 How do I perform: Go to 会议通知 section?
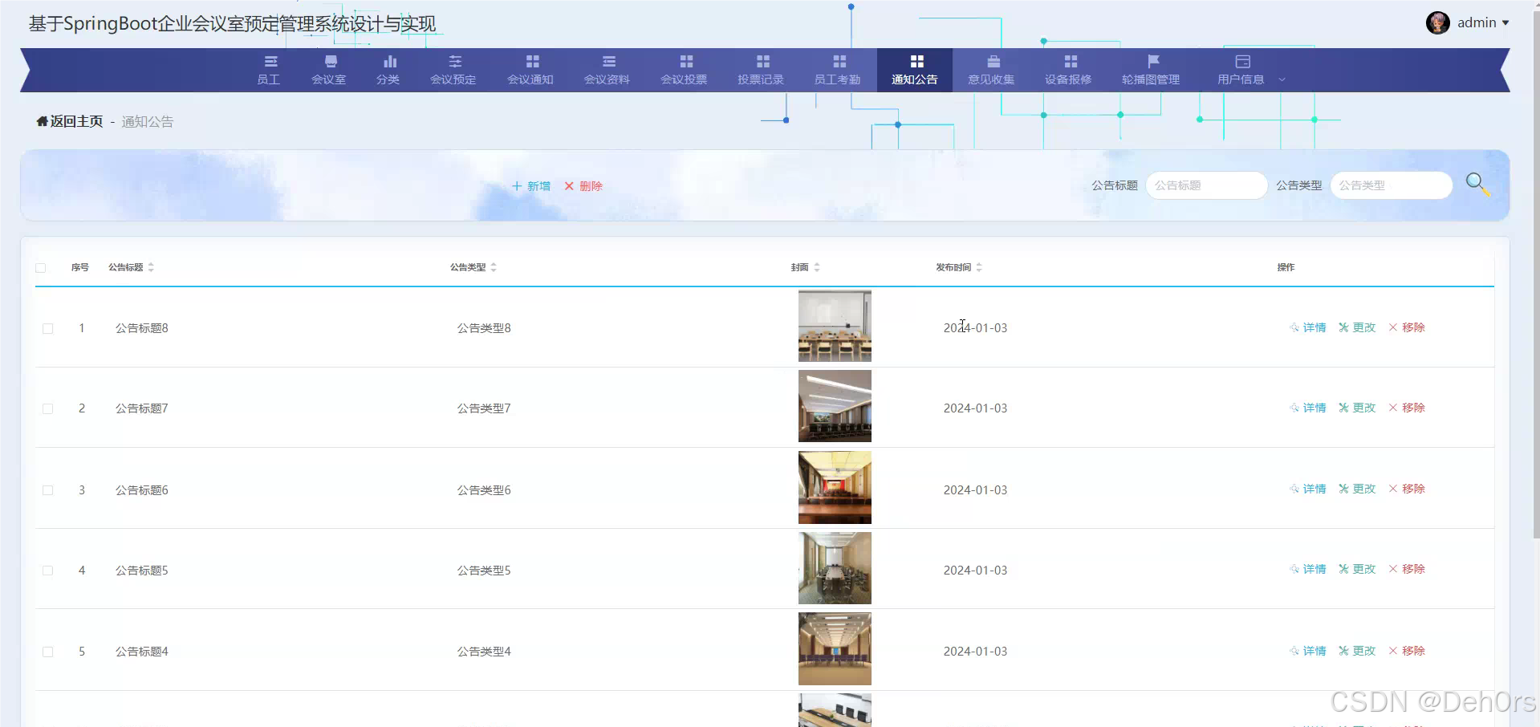(x=530, y=70)
